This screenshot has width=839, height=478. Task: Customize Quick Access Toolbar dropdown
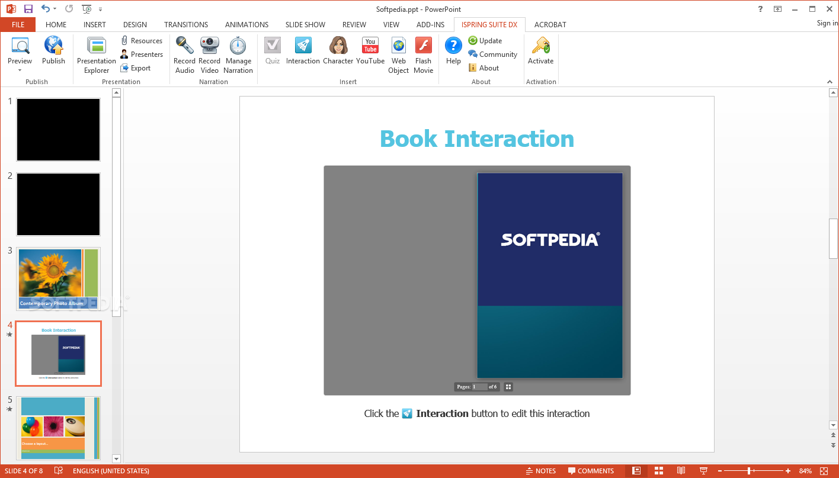point(100,9)
